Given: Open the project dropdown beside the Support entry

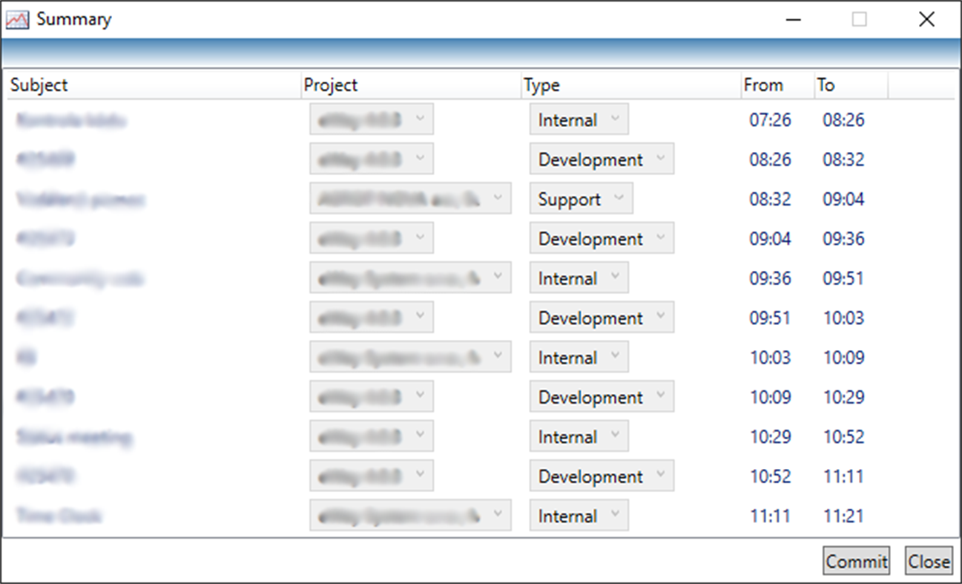Looking at the screenshot, I should pos(410,197).
